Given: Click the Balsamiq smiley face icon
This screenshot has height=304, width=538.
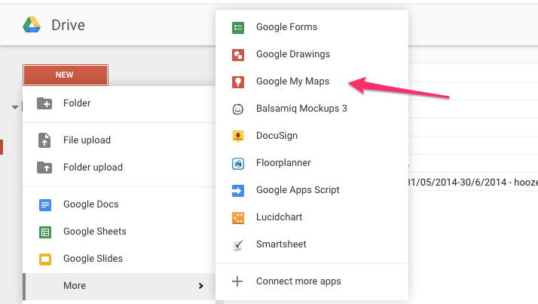Looking at the screenshot, I should (238, 109).
